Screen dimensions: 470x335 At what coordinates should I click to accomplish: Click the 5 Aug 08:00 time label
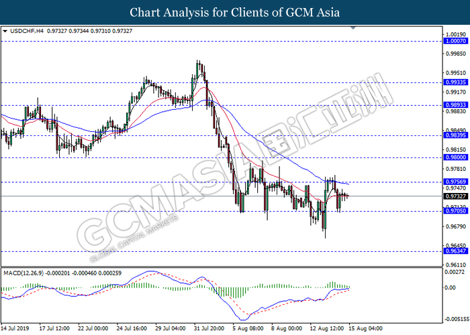click(x=248, y=328)
